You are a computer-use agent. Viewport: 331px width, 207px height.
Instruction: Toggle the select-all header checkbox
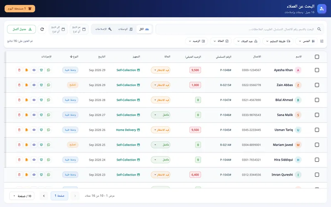[317, 57]
